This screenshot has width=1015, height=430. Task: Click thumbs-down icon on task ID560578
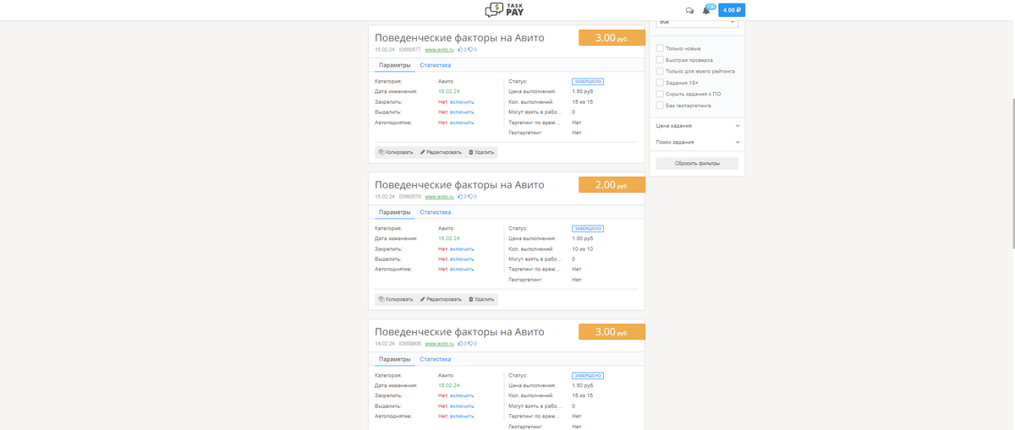(x=471, y=197)
